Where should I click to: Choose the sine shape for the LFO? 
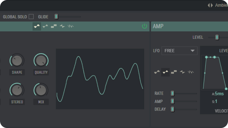[x=157, y=72]
